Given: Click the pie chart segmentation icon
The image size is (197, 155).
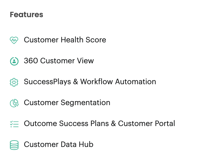Looking at the screenshot, I should (14, 103).
